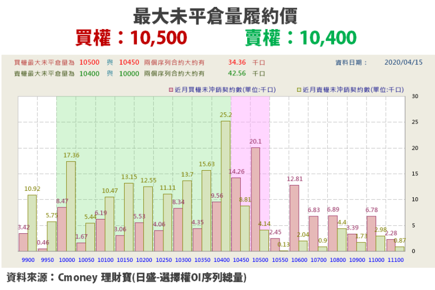Screen dimensions: 435x290
Task: Click the pink bar labeled 20.1
Action: 256,199
